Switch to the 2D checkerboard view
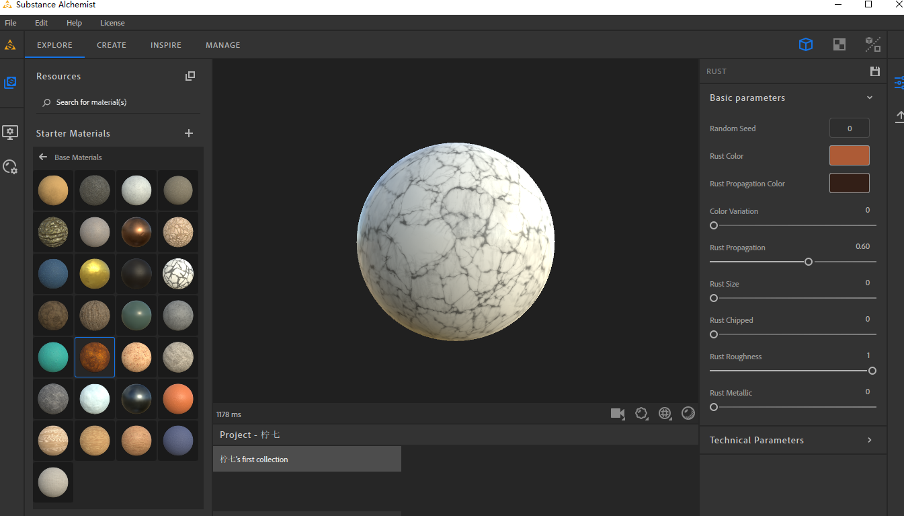The height and width of the screenshot is (516, 904). (x=839, y=44)
